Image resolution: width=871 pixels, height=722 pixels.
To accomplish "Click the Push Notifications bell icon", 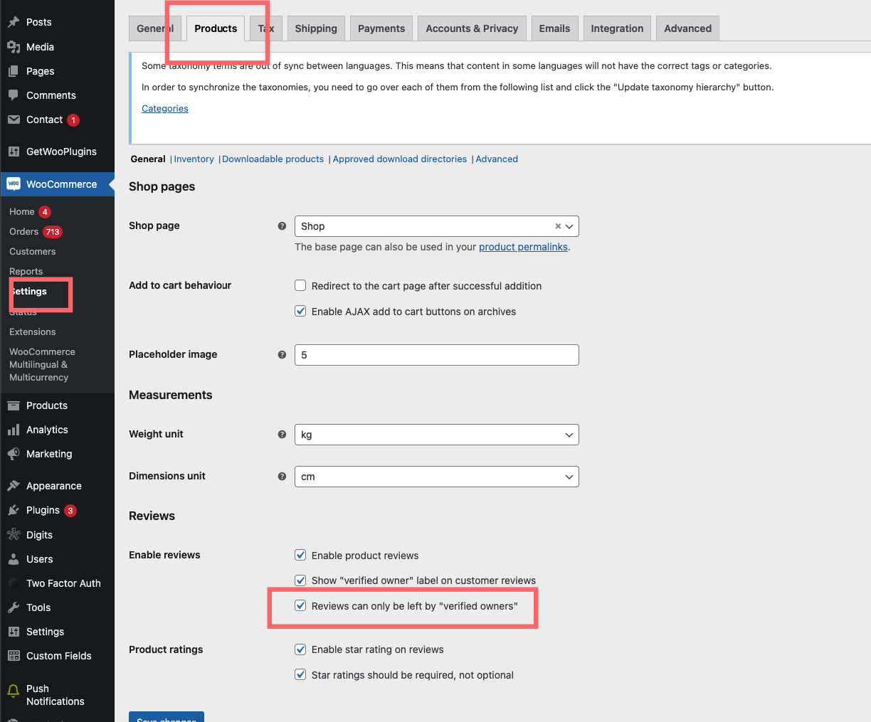I will coord(14,691).
